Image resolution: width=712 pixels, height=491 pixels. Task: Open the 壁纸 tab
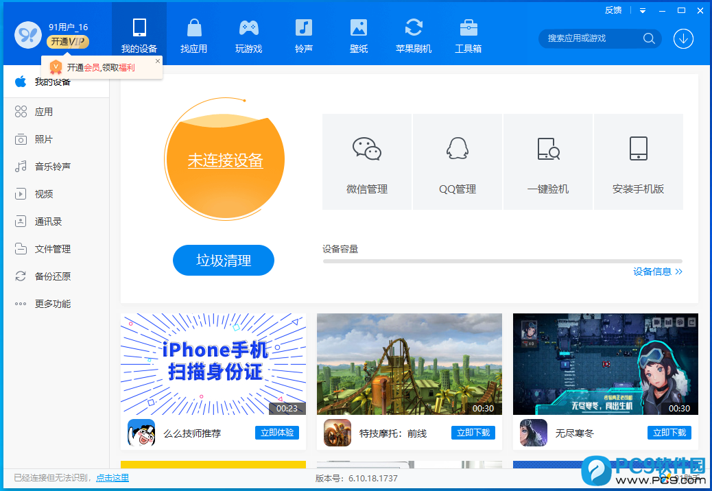[x=359, y=34]
